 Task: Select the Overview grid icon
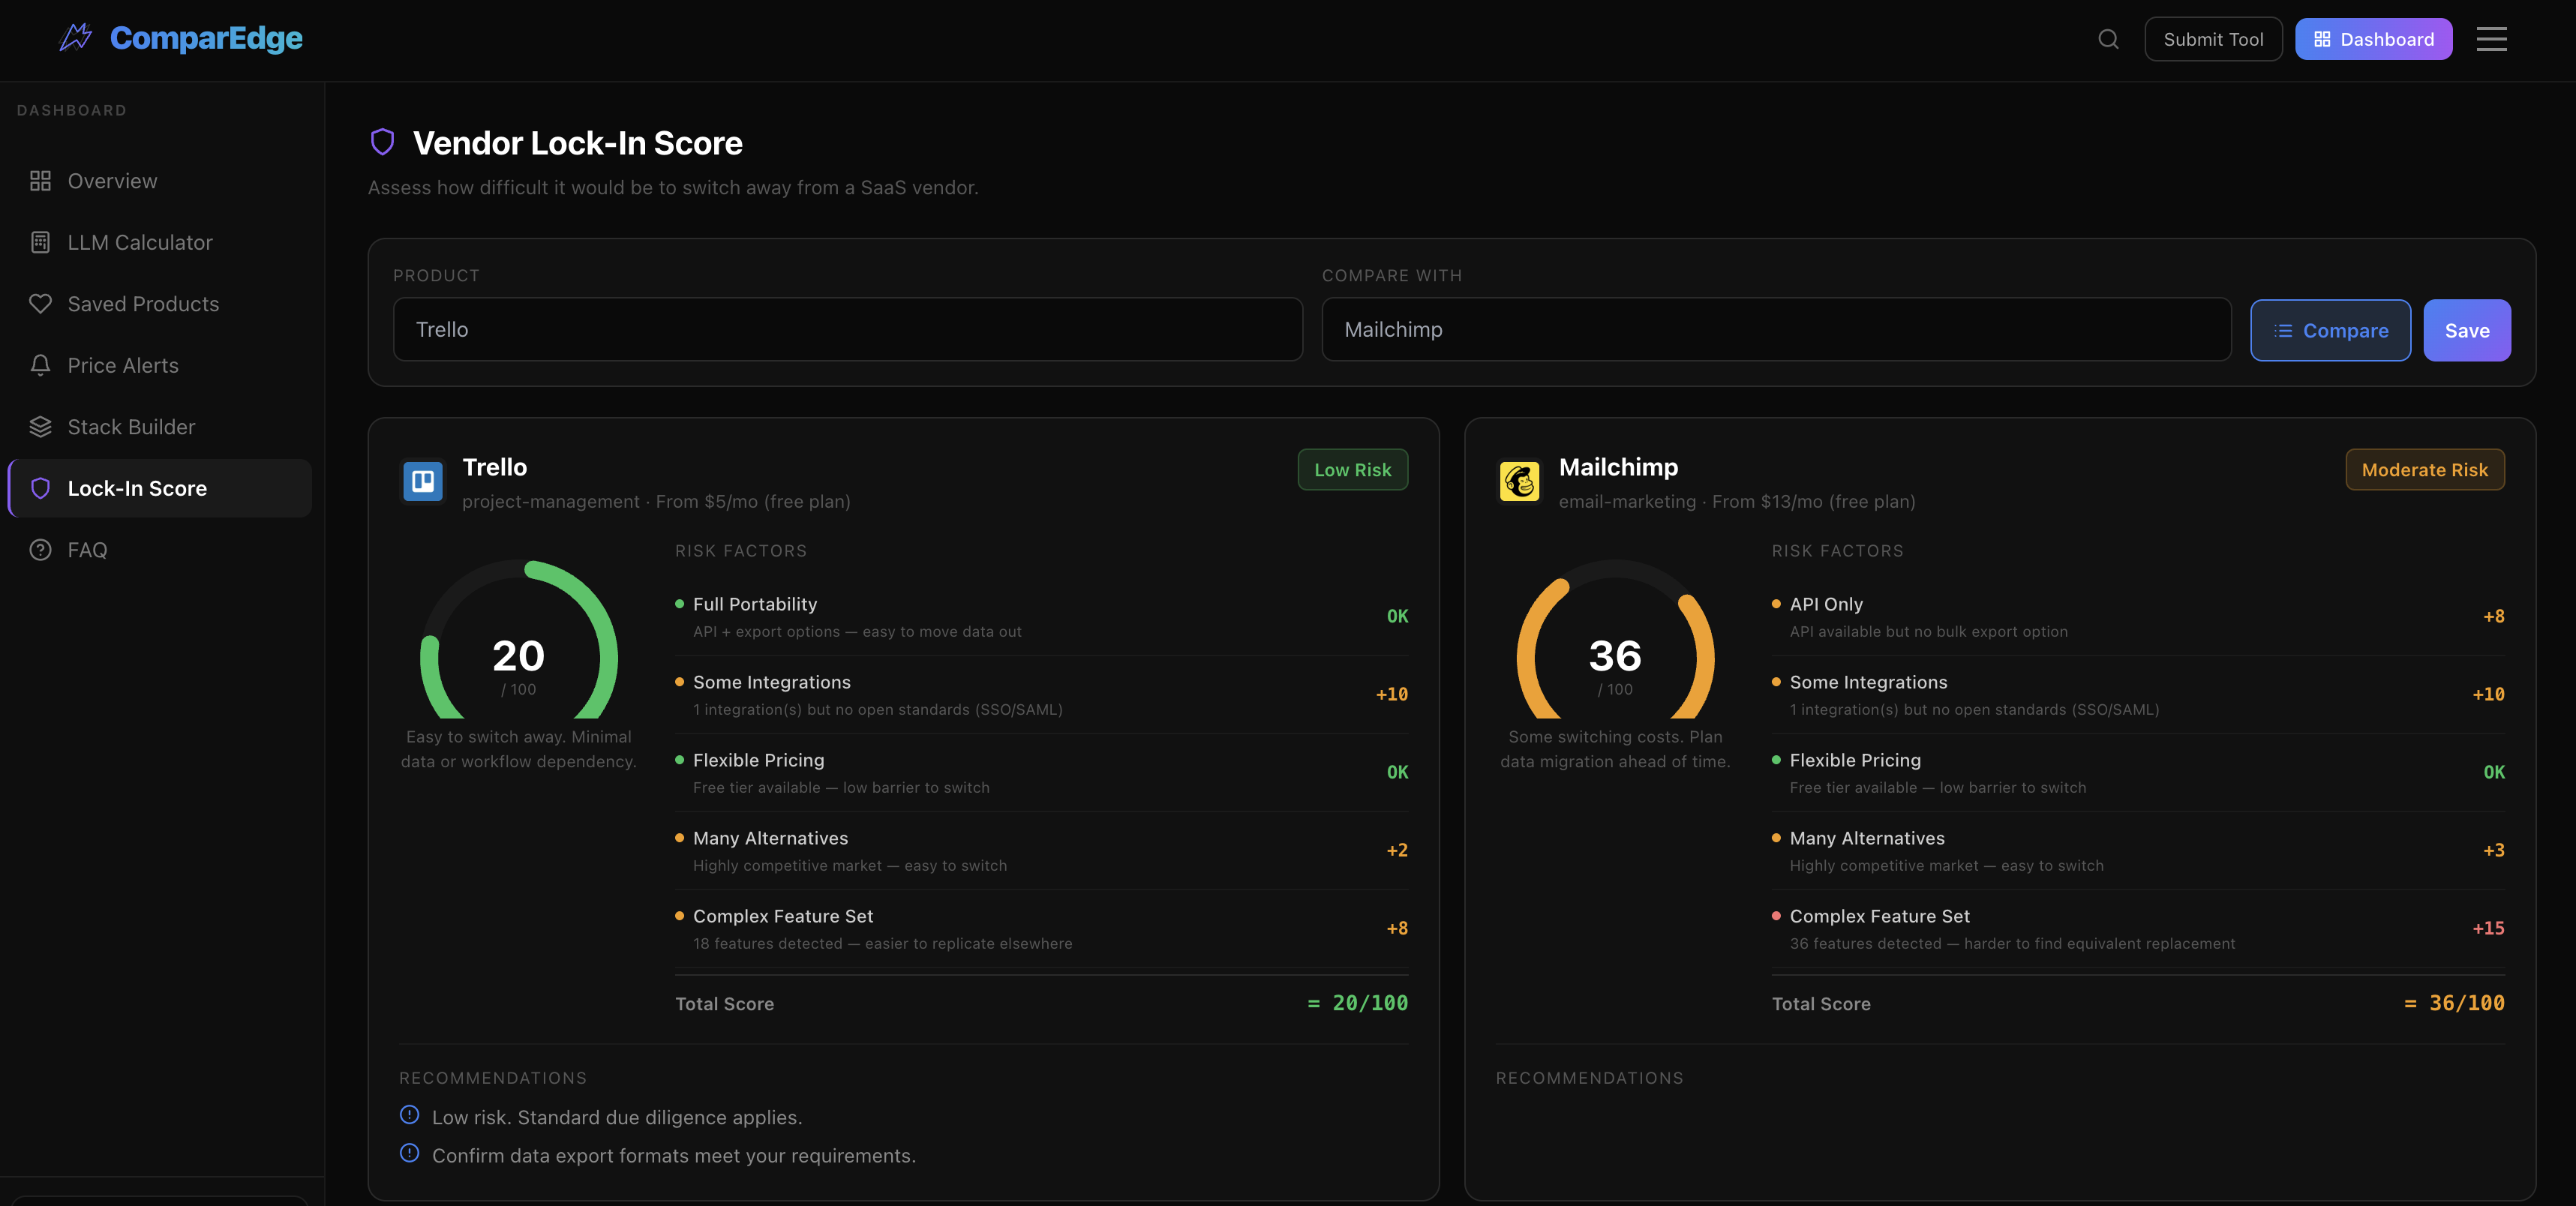(x=41, y=181)
